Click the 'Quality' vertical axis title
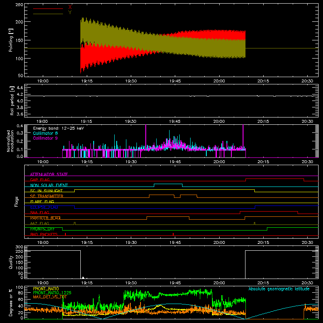323x323 pixels. 11,262
